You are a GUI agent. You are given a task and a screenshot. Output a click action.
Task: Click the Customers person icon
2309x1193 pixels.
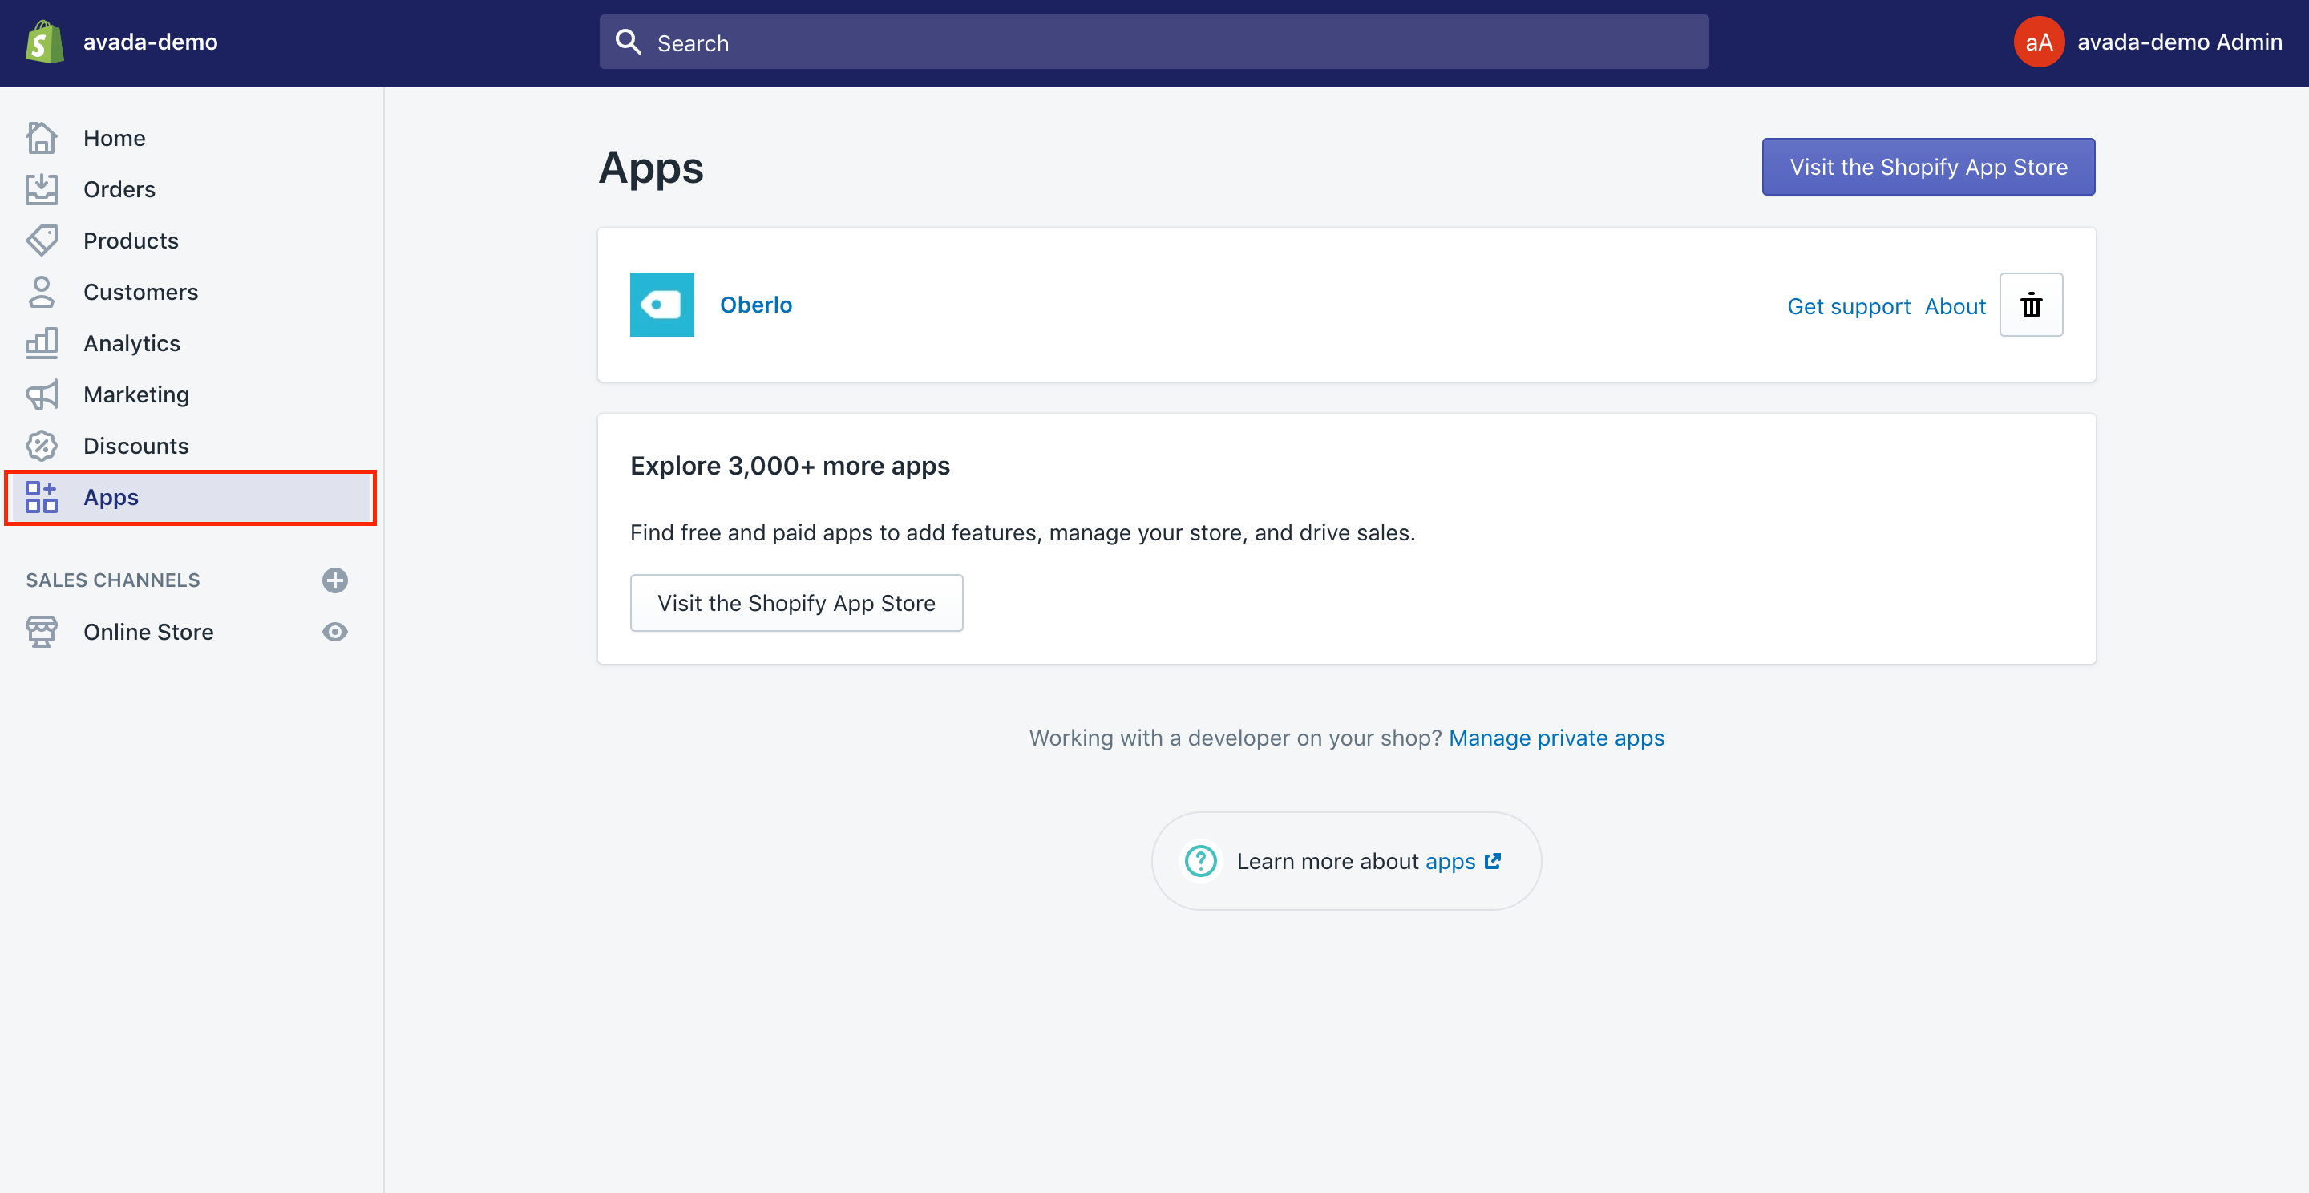pyautogui.click(x=41, y=292)
